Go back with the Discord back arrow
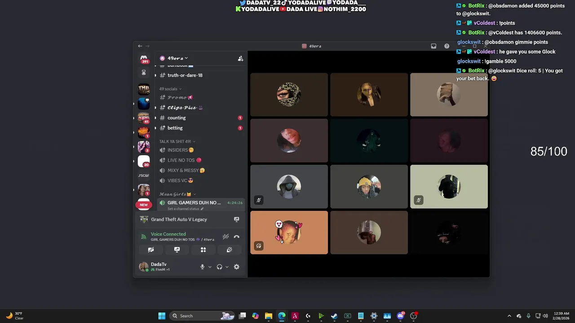The width and height of the screenshot is (575, 323). click(140, 46)
